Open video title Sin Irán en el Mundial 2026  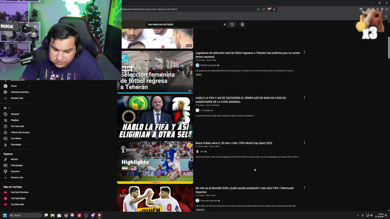(x=244, y=190)
